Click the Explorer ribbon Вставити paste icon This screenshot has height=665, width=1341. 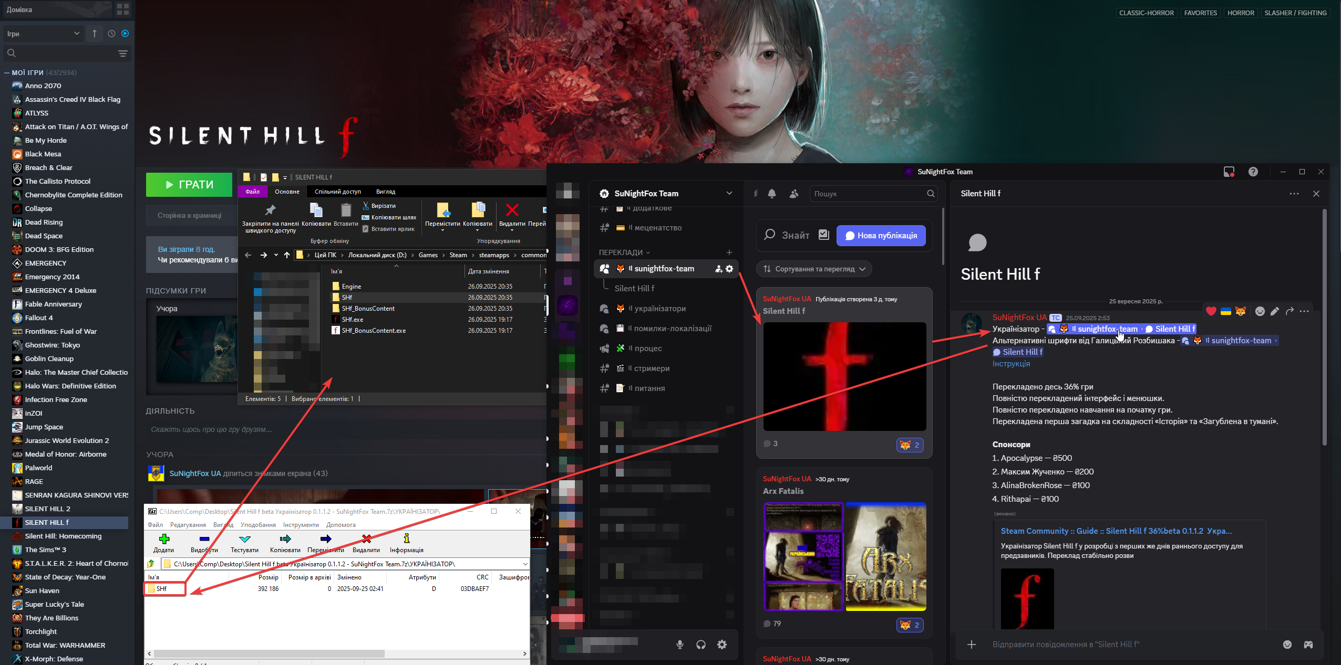(x=346, y=210)
